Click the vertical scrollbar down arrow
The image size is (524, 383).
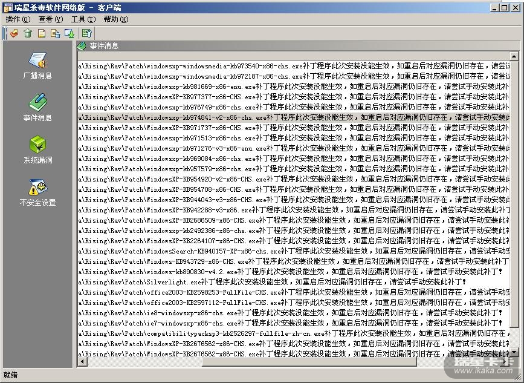tap(514, 352)
